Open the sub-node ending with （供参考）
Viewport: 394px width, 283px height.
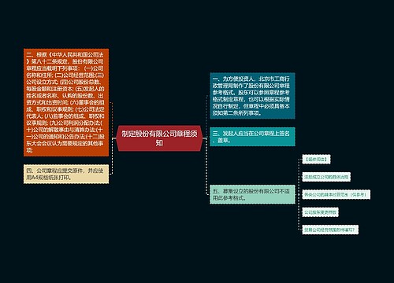(336, 194)
